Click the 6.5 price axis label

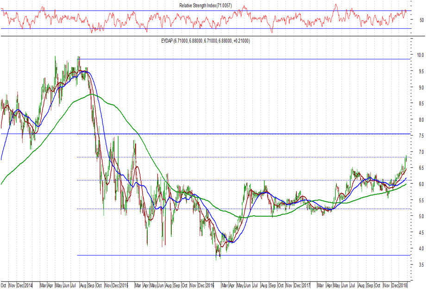(421, 168)
